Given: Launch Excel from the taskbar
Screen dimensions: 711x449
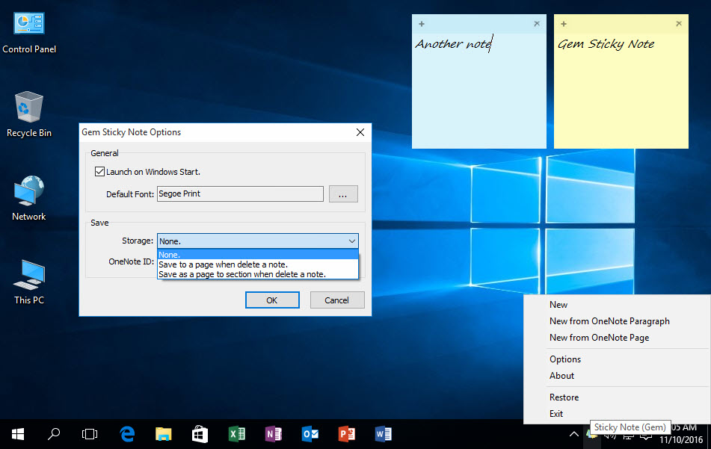Looking at the screenshot, I should point(236,433).
